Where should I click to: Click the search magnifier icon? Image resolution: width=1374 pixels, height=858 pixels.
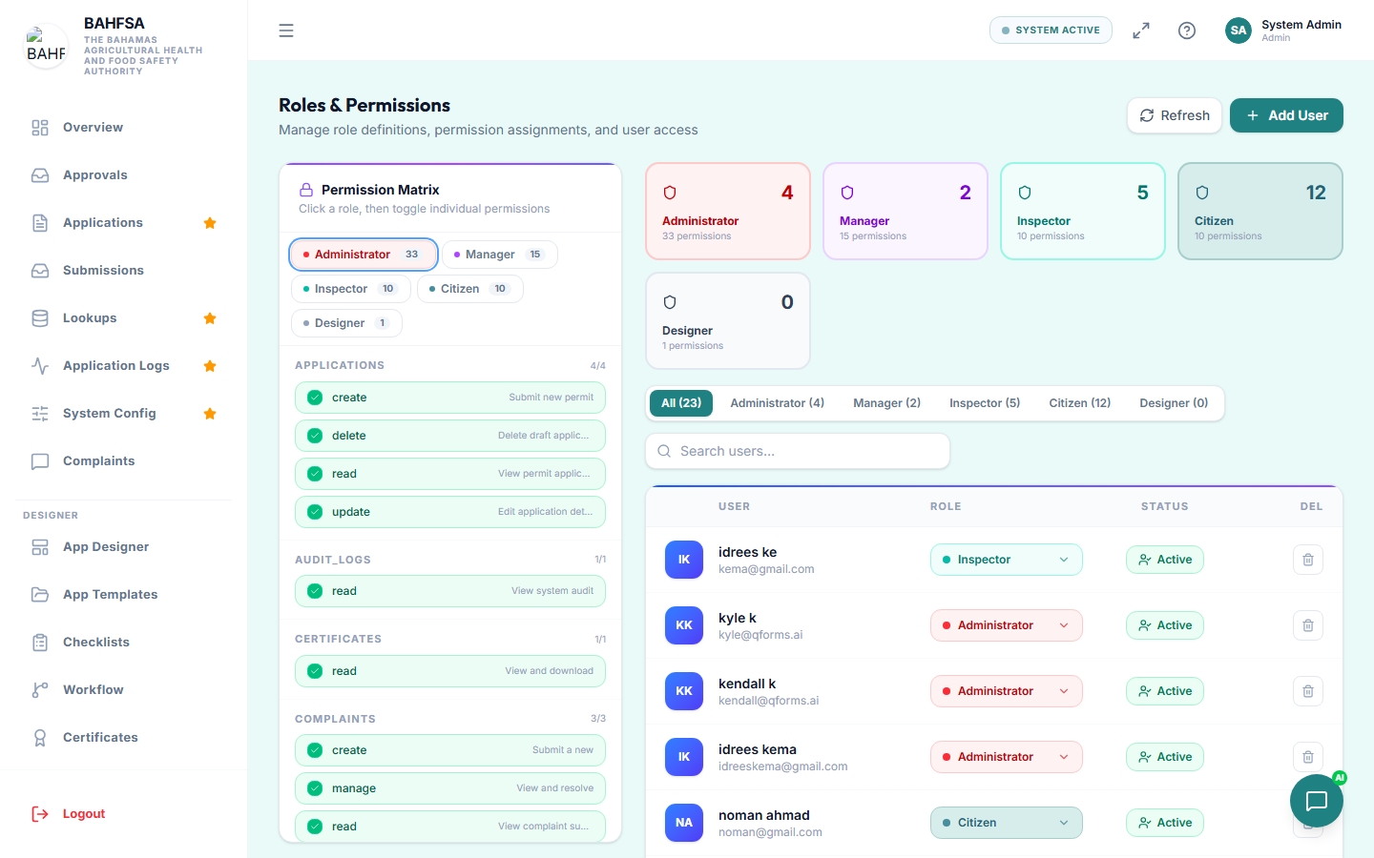[x=664, y=451]
